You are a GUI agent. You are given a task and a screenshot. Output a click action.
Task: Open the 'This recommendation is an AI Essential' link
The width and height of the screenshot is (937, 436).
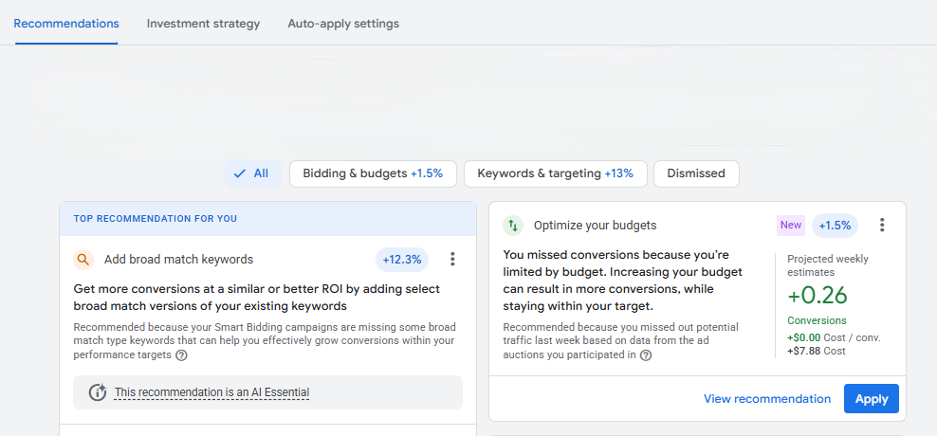click(212, 392)
